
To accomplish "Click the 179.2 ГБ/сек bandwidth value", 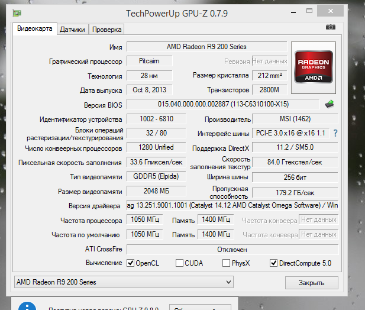I will 295,193.
